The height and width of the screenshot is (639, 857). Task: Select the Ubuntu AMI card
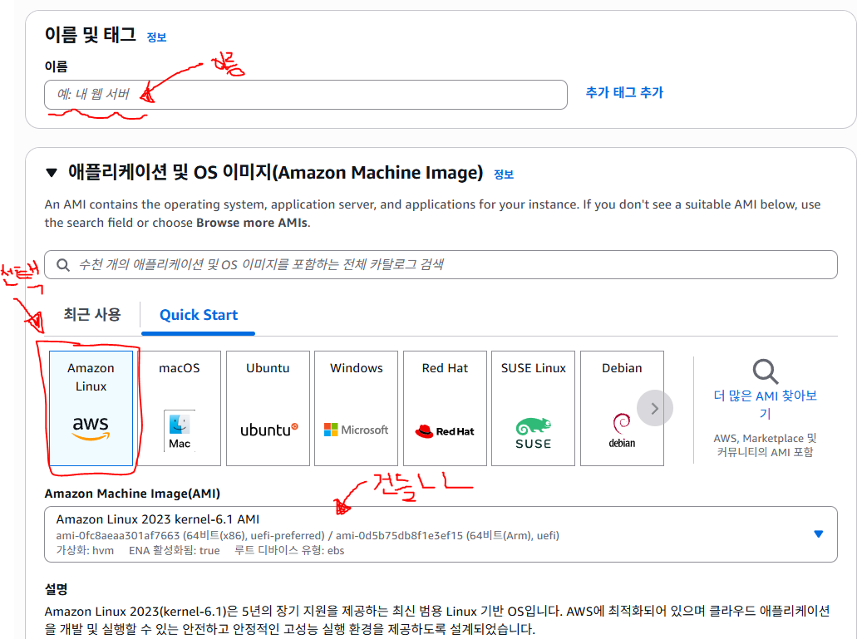point(268,408)
